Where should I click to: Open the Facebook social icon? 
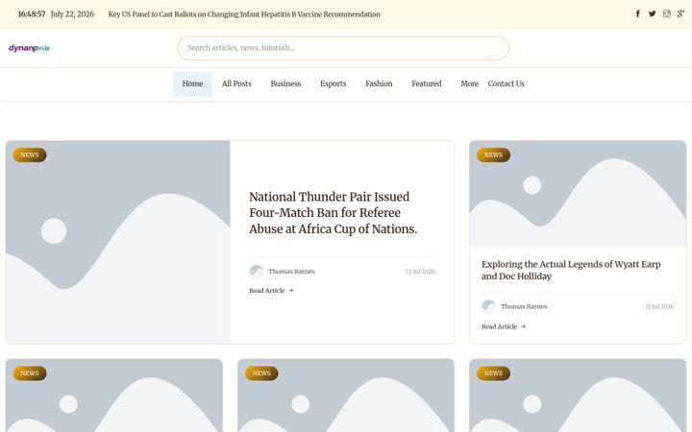click(x=638, y=13)
